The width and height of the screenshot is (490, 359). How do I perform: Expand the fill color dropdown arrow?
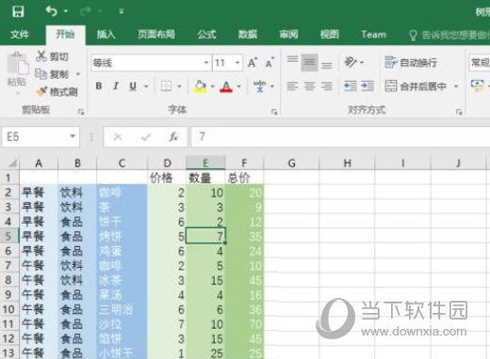[213, 86]
